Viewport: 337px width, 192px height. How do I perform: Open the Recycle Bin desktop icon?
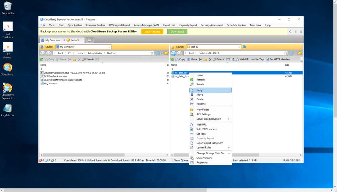coord(8,8)
